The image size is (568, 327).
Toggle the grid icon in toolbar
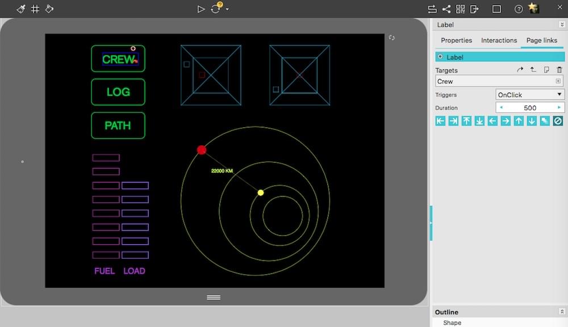pos(35,9)
